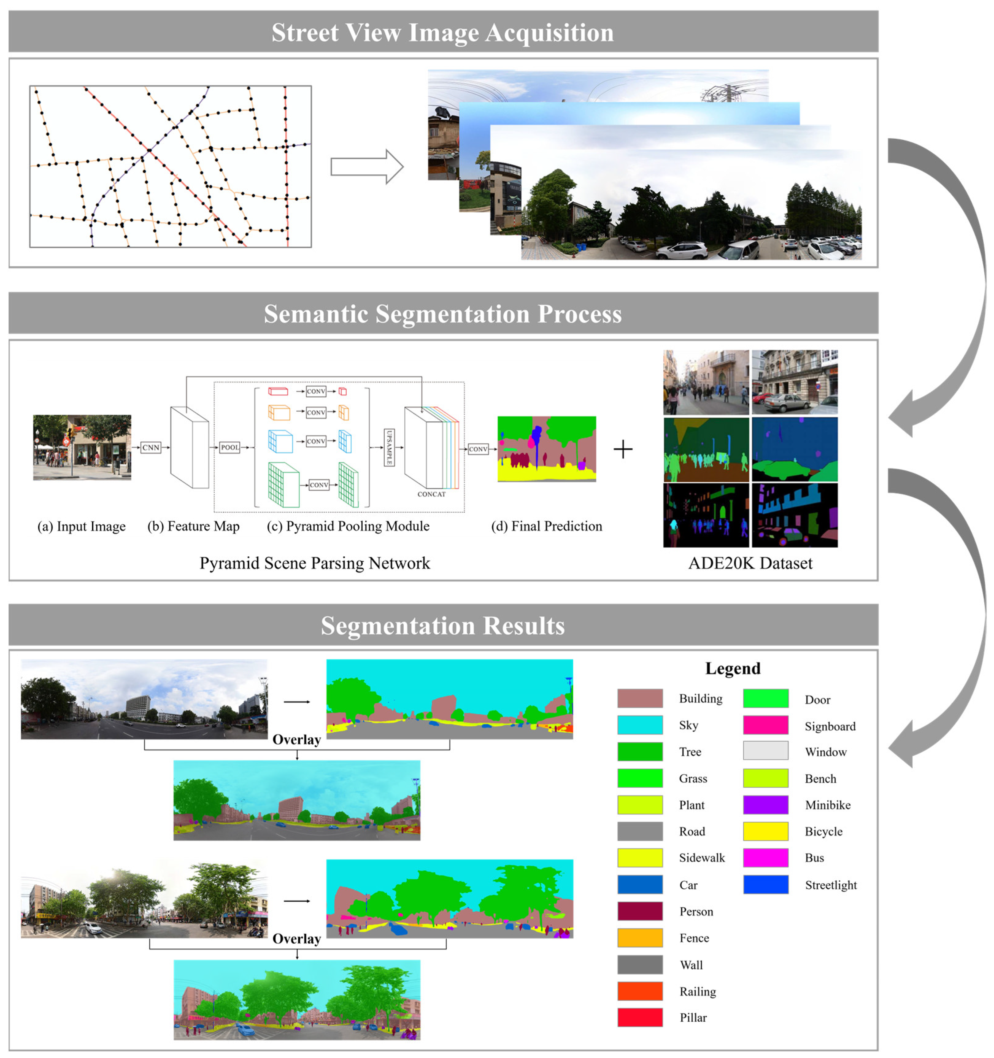Click the road network map thumbnail
Screen dimensions: 994x1058
tap(170, 167)
